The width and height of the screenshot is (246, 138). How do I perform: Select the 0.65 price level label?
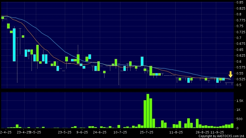(x=240, y=50)
